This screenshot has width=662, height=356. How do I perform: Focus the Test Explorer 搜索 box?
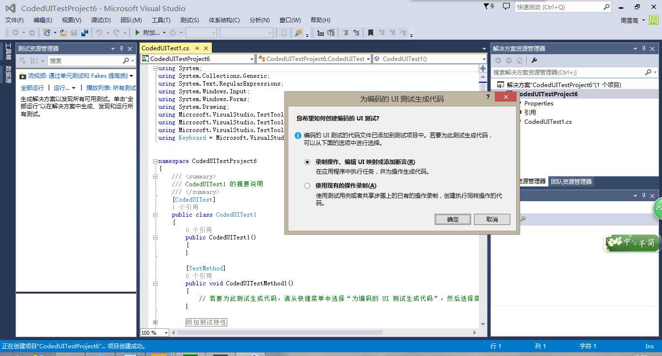[x=92, y=61]
